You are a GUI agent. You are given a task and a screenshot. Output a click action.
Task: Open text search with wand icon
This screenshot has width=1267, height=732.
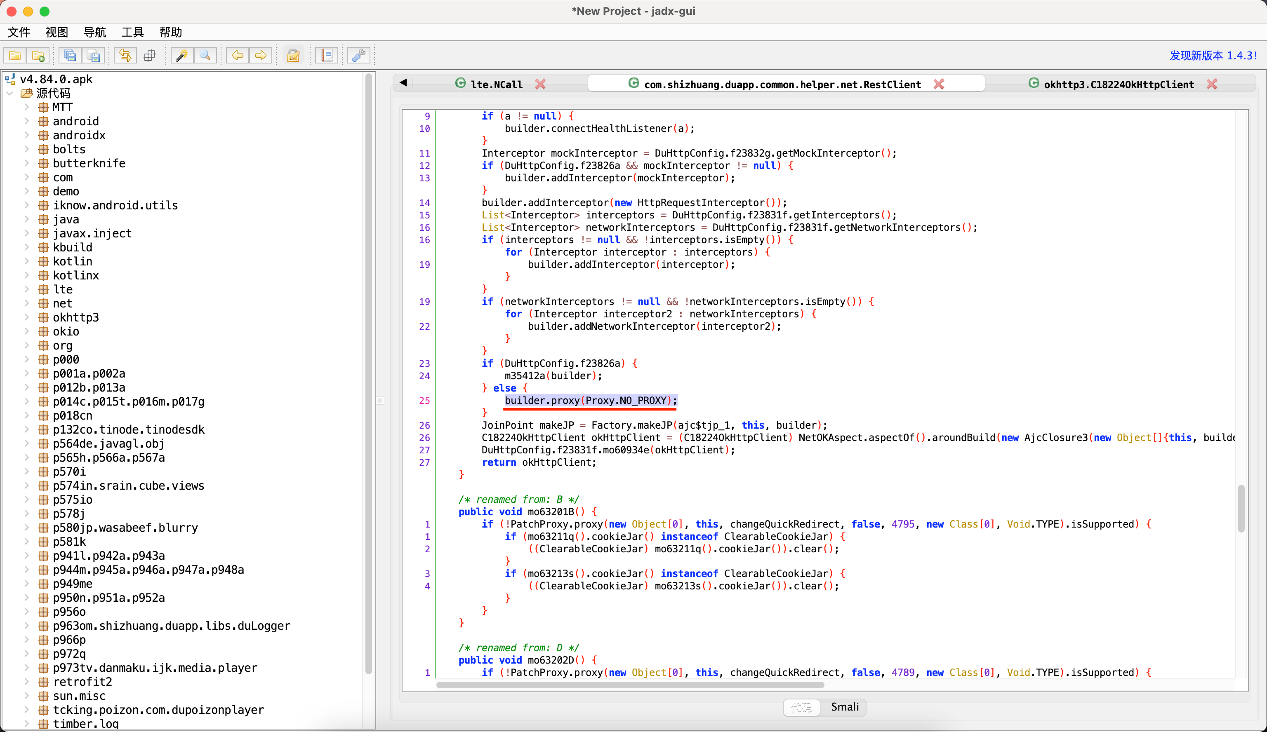181,55
